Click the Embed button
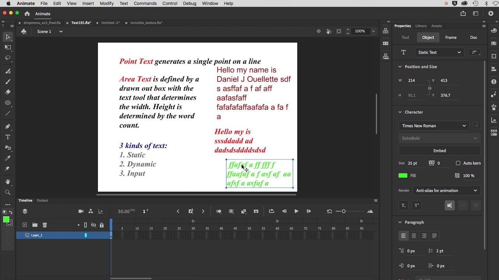Viewport: 499px width, 280px height. coord(439,150)
